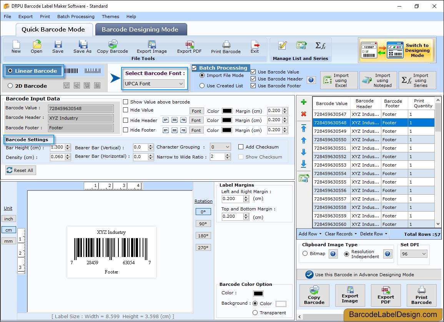
Task: Left-align the barcode header text
Action: pos(166,120)
